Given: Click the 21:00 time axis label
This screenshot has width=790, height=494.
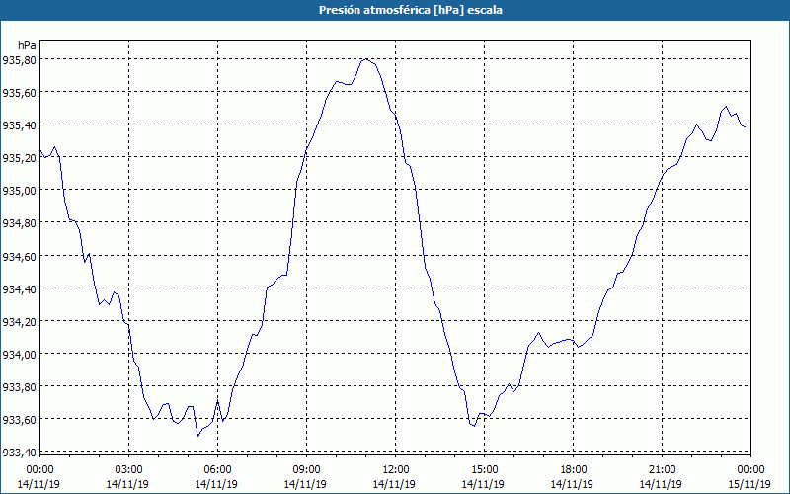Looking at the screenshot, I should pyautogui.click(x=662, y=470).
